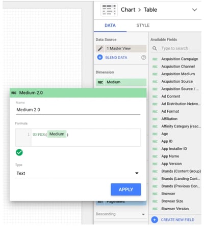Switch to the STYLE tab
The image size is (204, 226).
click(143, 25)
